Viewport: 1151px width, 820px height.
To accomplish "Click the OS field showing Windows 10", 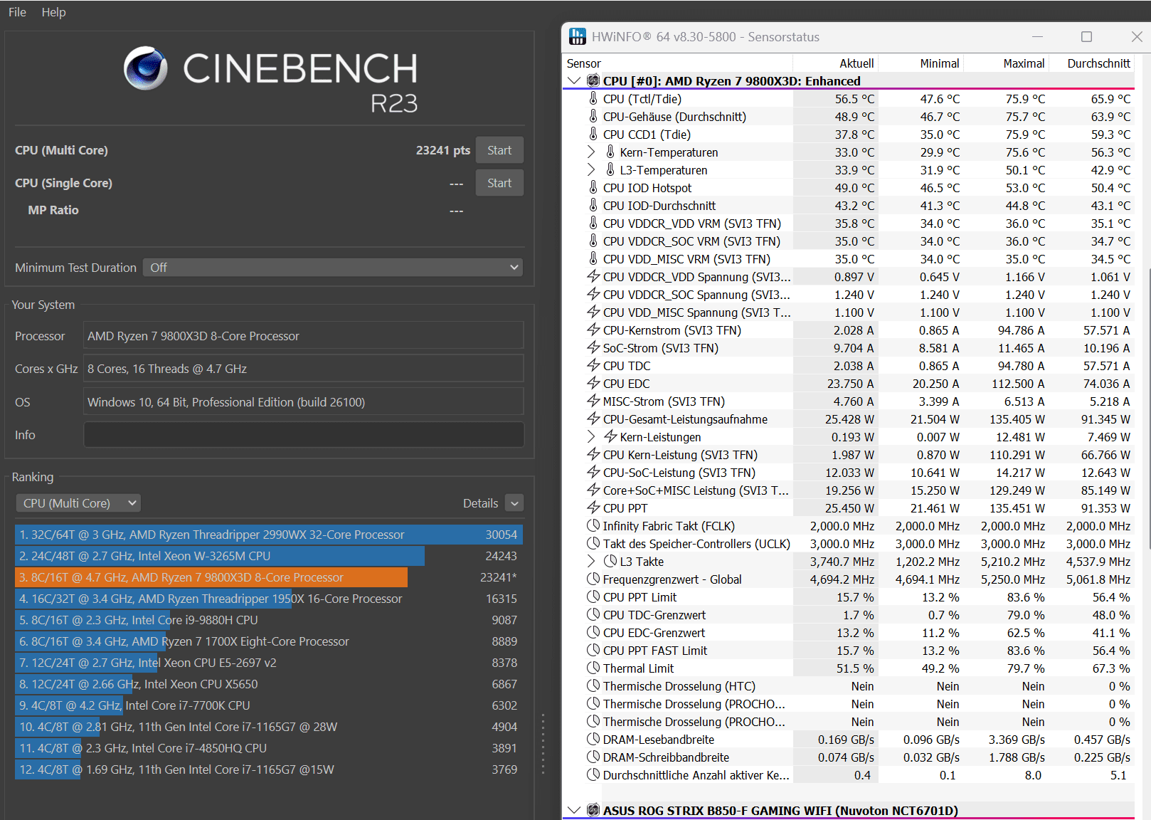I will point(304,402).
